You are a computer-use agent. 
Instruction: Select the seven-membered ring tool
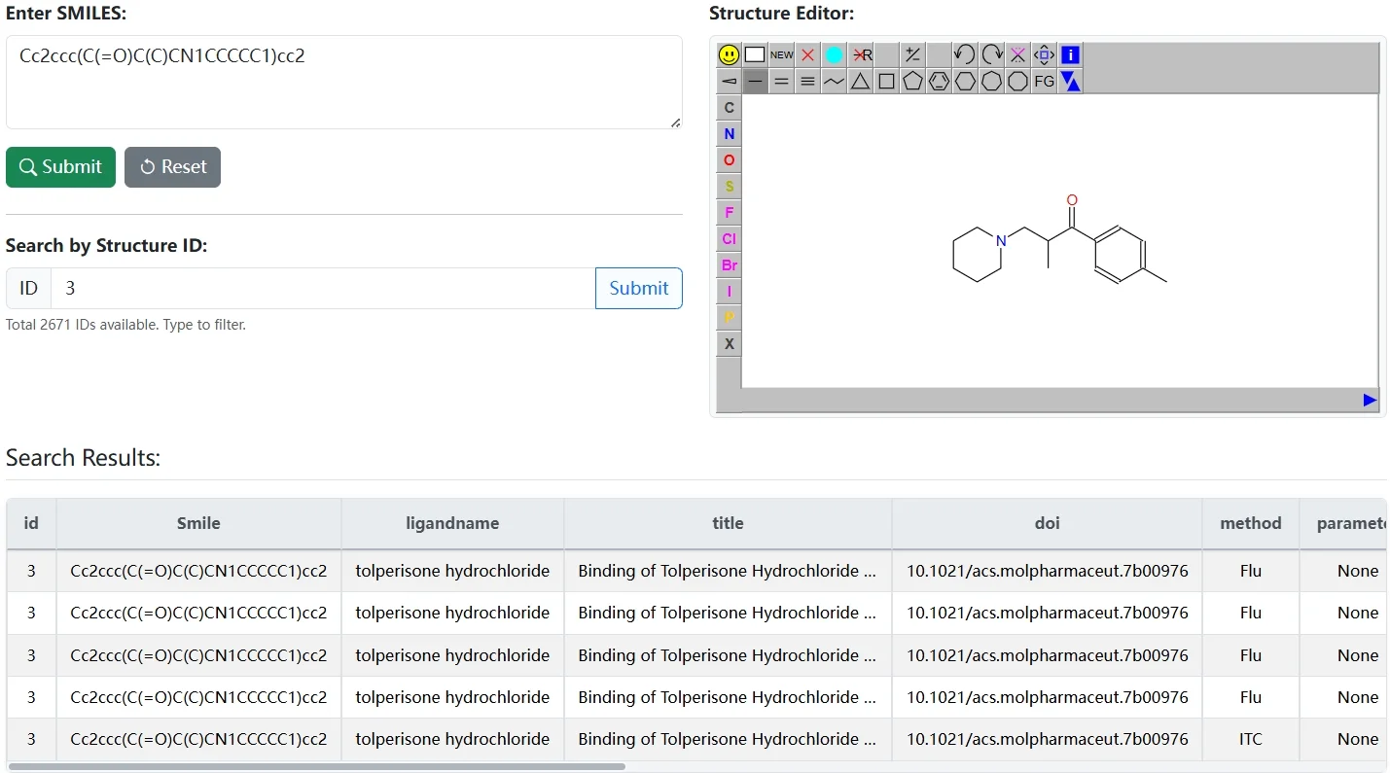click(x=991, y=82)
